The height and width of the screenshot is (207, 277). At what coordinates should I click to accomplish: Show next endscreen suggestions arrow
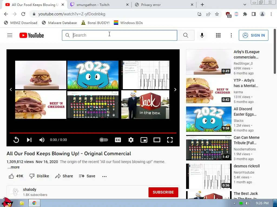[x=175, y=89]
